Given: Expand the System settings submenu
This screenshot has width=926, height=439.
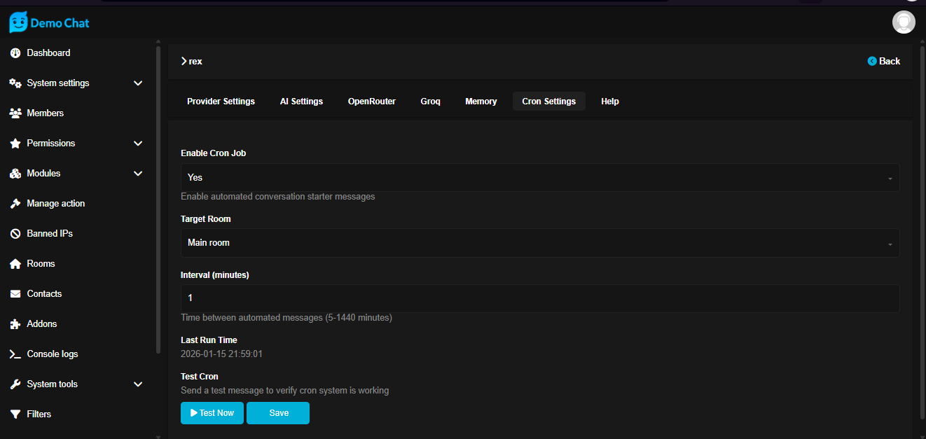Looking at the screenshot, I should pos(138,83).
